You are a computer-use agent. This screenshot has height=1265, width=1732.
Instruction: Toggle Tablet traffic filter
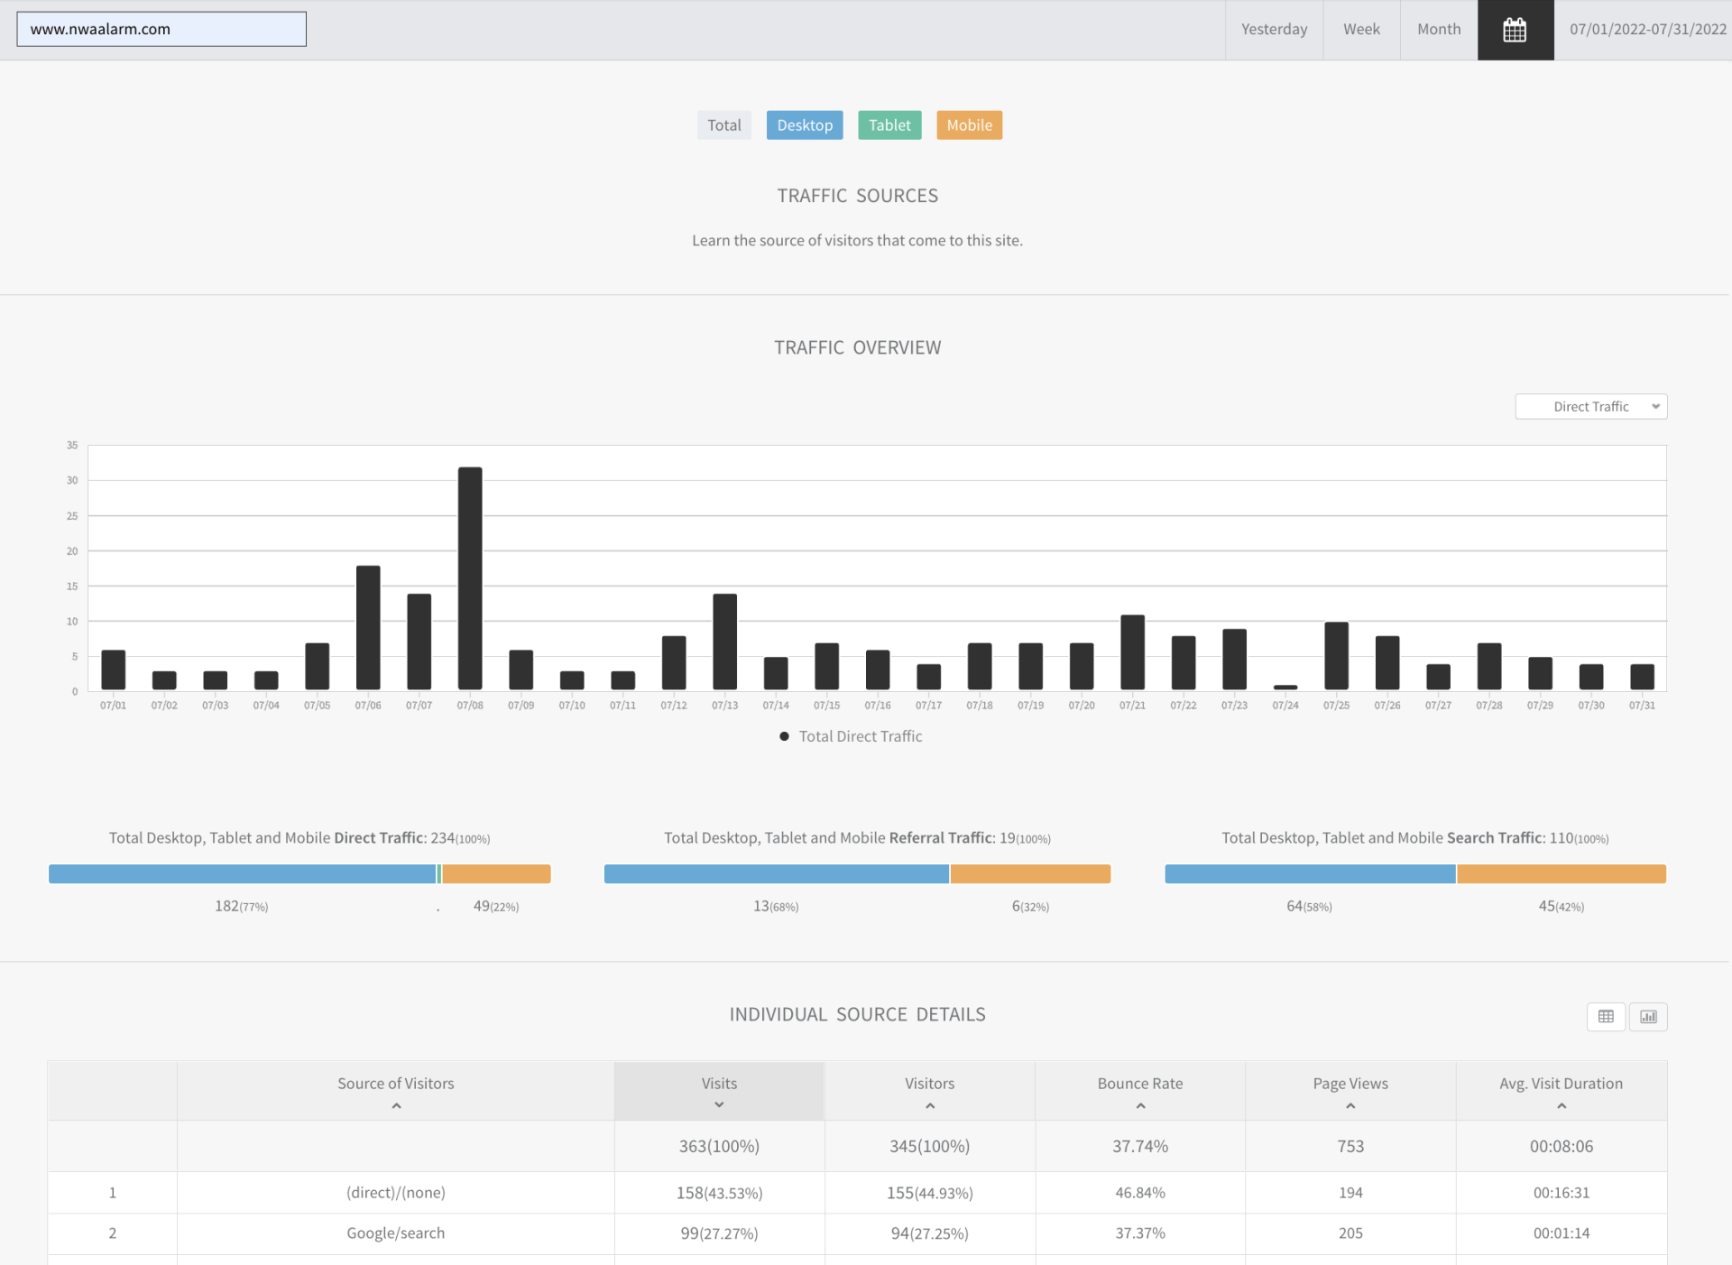[x=889, y=125]
